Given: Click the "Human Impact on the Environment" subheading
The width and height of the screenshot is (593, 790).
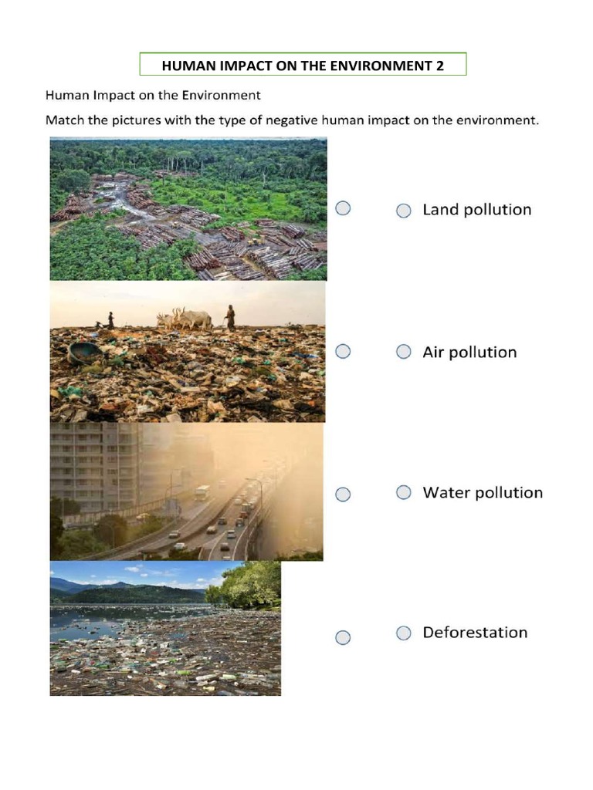Looking at the screenshot, I should click(153, 96).
